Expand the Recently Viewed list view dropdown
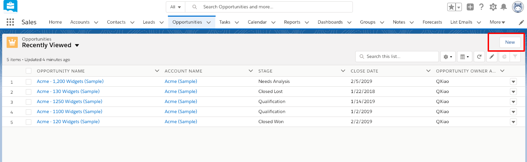 [x=77, y=45]
